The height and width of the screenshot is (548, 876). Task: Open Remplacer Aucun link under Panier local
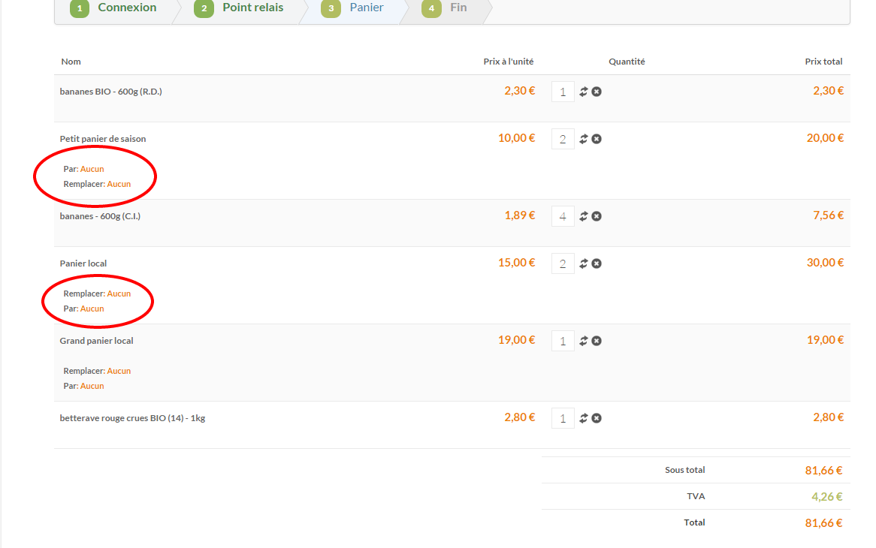click(x=119, y=294)
